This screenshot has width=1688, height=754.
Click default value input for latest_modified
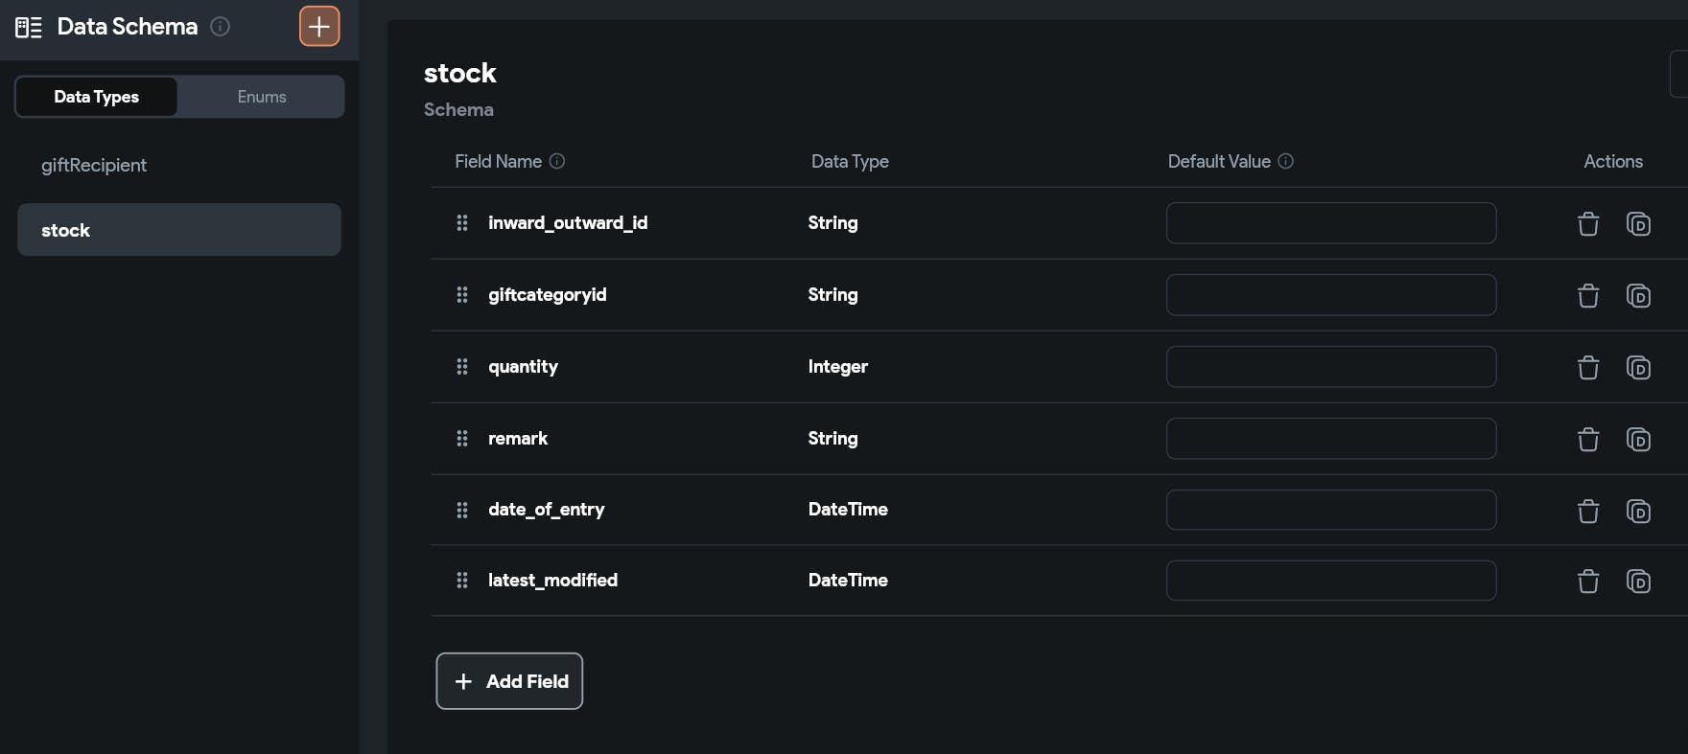click(1331, 581)
